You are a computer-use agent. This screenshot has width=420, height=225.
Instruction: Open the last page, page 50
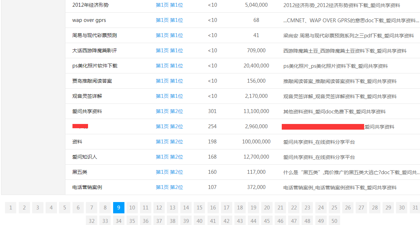coord(334,220)
